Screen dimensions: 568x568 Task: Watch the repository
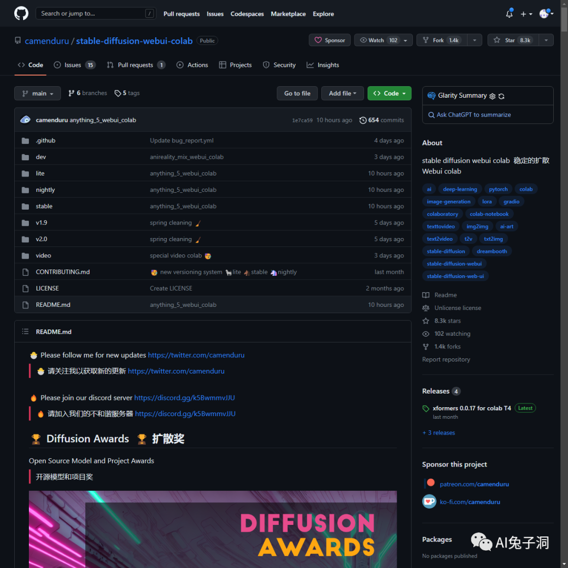[383, 40]
